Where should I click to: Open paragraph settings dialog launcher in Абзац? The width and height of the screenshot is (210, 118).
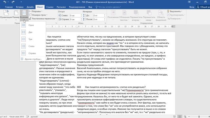105,23
